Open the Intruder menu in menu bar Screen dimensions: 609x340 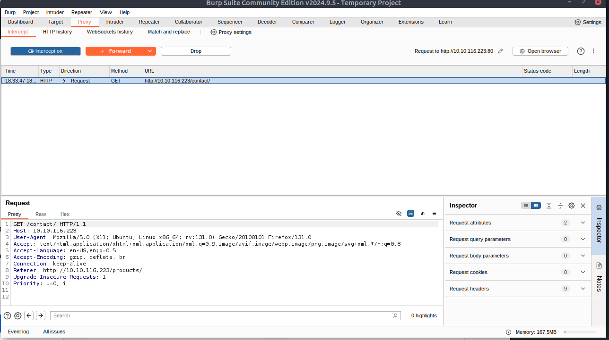click(x=55, y=12)
